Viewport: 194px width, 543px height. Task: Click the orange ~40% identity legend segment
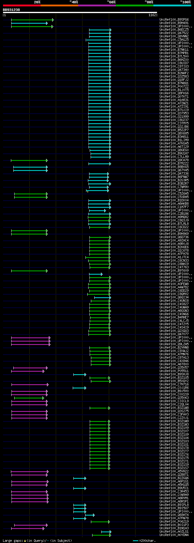tap(59, 5)
